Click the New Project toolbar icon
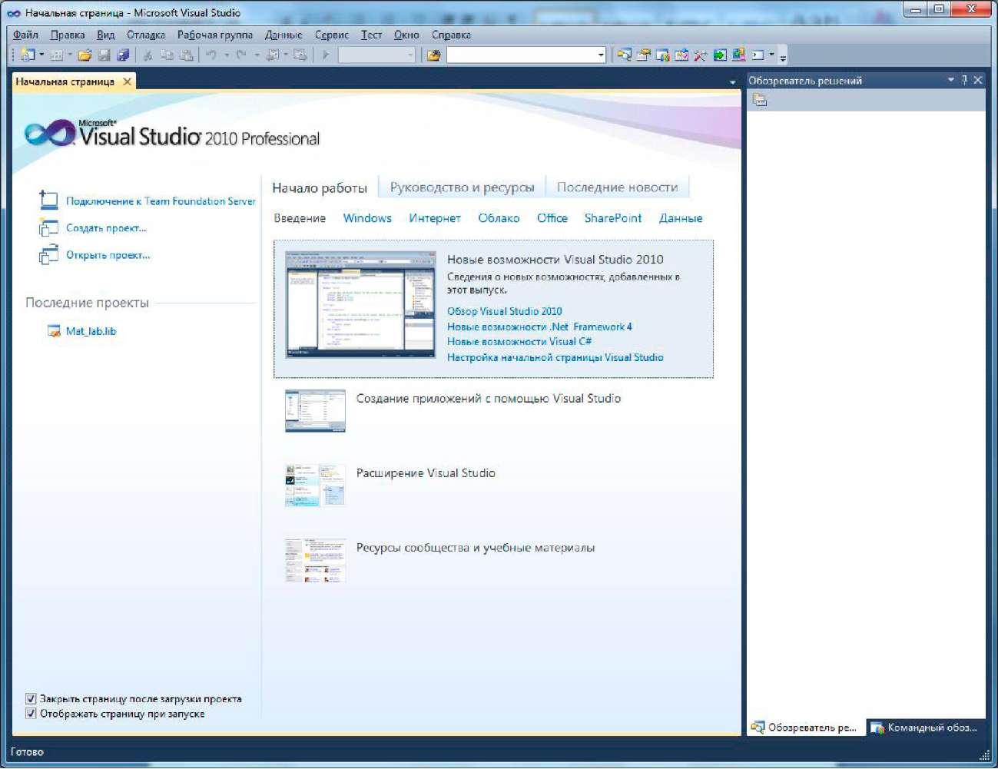 click(x=28, y=55)
